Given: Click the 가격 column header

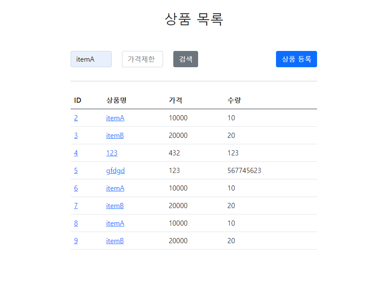Looking at the screenshot, I should [176, 100].
